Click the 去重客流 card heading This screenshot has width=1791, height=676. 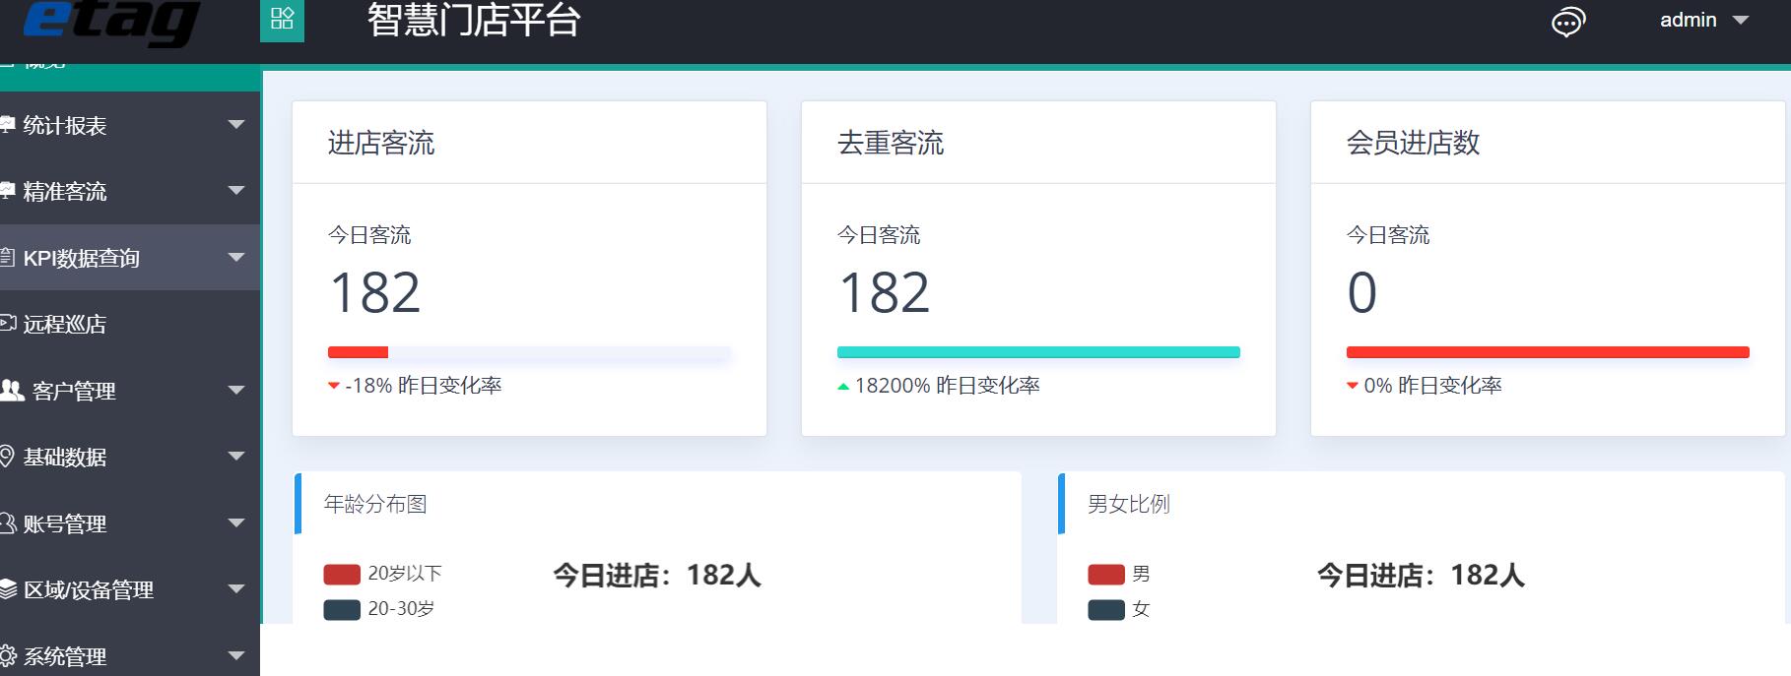(891, 143)
